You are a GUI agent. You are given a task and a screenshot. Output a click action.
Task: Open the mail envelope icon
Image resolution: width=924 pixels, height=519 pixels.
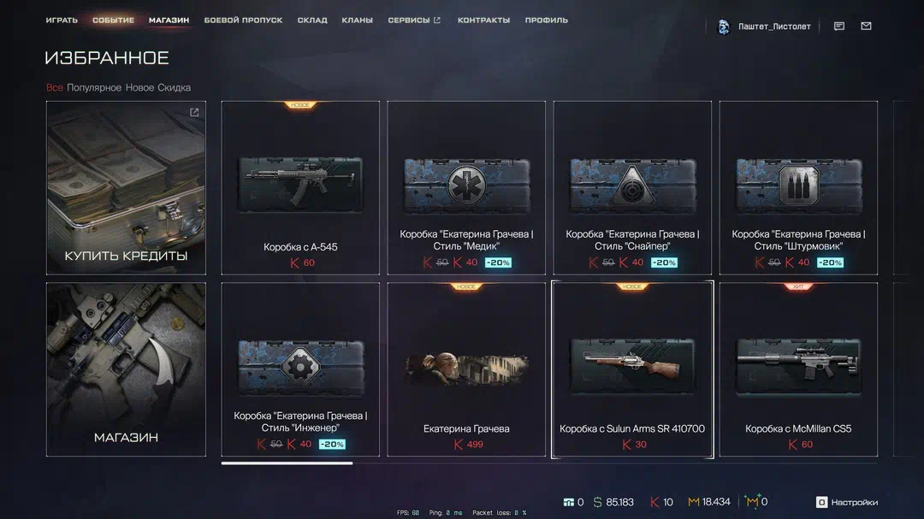pos(866,26)
